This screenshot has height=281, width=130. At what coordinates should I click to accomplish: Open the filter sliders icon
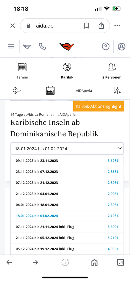pyautogui.click(x=117, y=91)
